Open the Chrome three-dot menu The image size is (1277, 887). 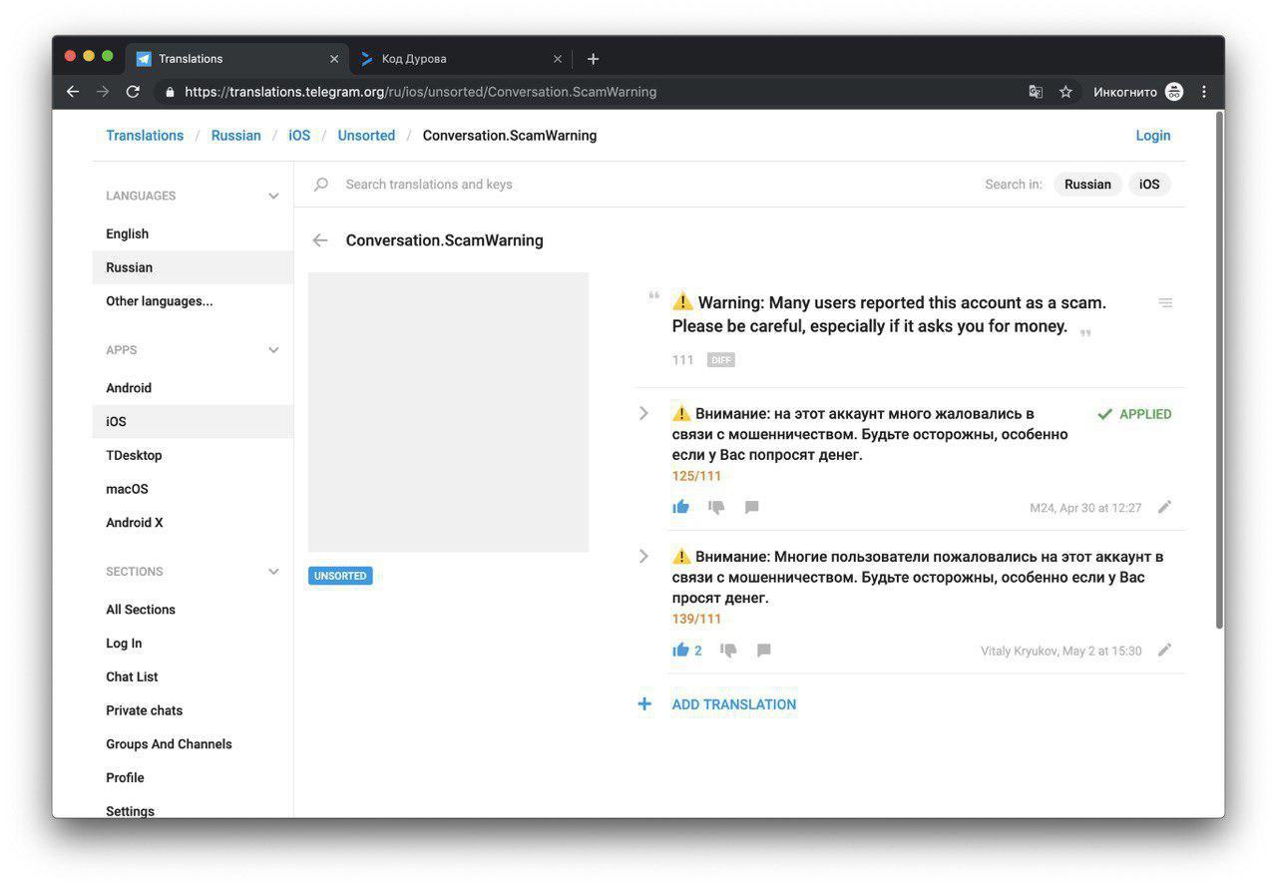(1204, 92)
